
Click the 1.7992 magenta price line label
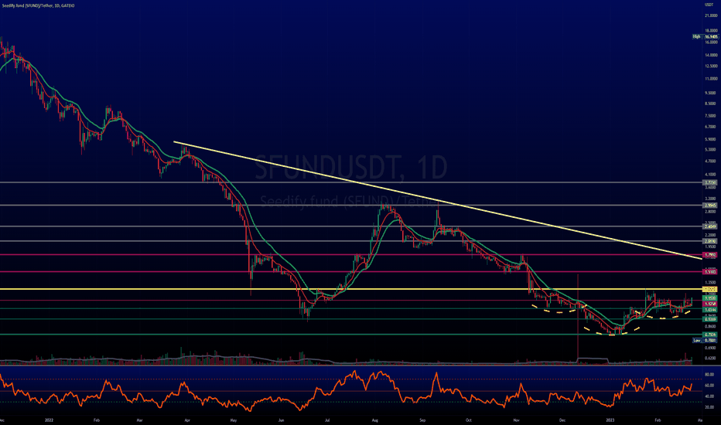pyautogui.click(x=710, y=254)
